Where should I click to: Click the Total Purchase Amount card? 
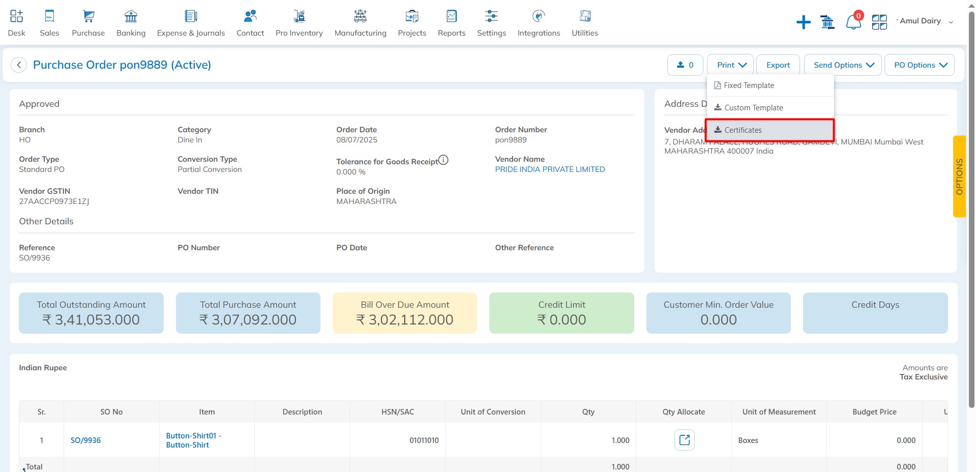point(248,313)
